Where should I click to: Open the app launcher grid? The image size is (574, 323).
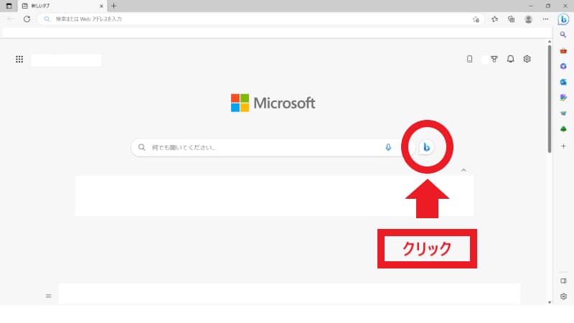click(x=19, y=60)
